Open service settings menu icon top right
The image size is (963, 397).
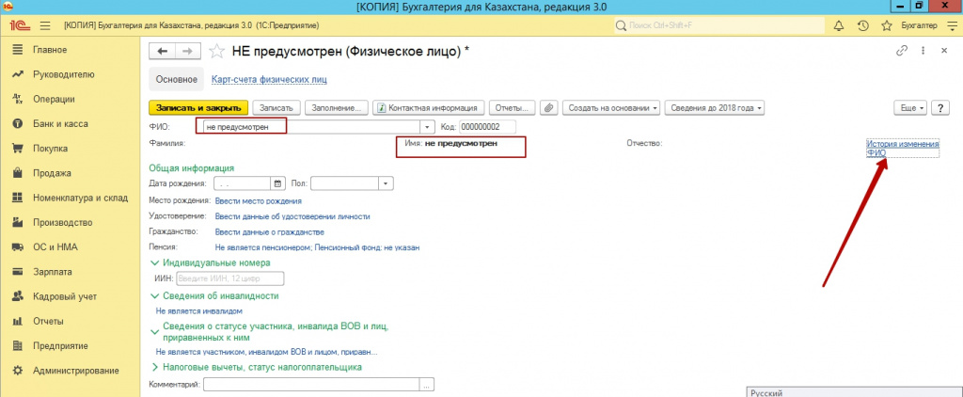coord(953,25)
